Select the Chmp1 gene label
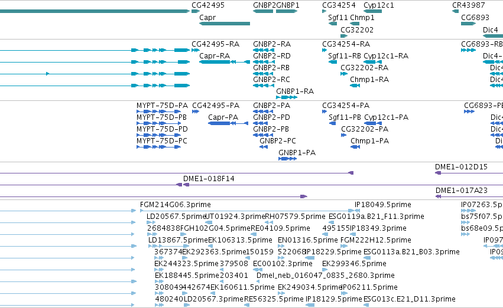503x308 pixels. click(x=362, y=18)
